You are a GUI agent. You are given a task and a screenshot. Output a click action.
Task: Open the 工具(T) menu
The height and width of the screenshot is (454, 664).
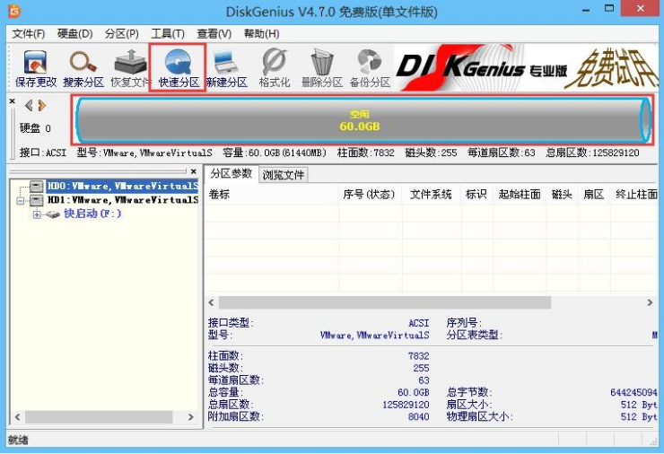pyautogui.click(x=168, y=34)
